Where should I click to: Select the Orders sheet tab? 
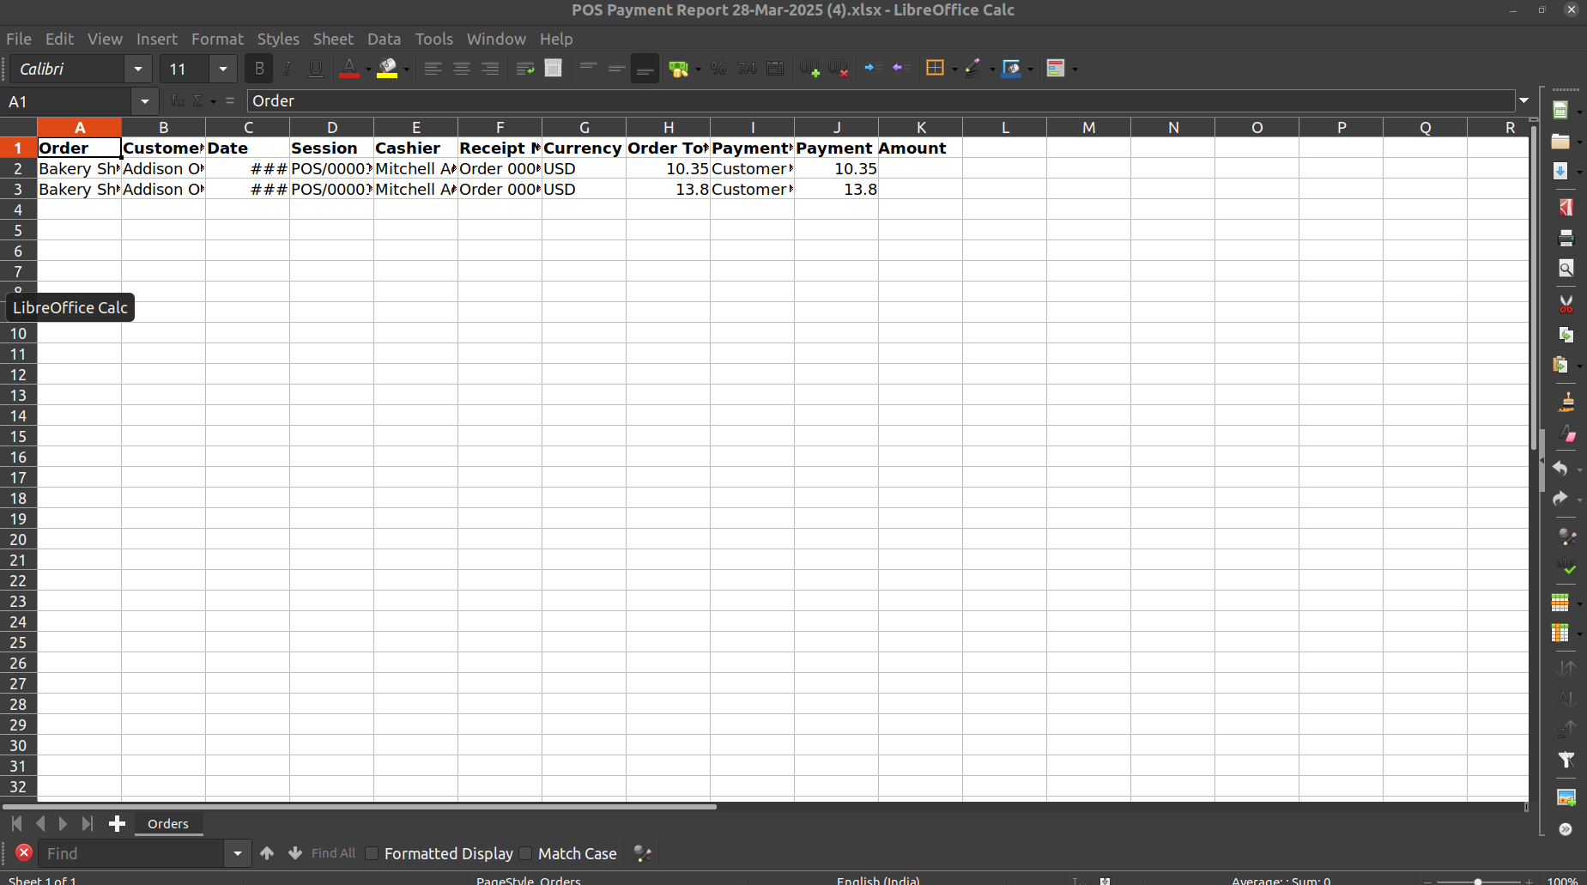(168, 824)
